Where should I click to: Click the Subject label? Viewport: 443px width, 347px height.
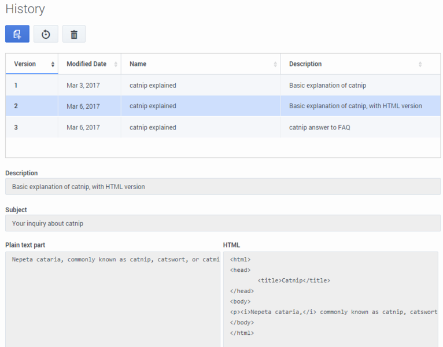(16, 210)
